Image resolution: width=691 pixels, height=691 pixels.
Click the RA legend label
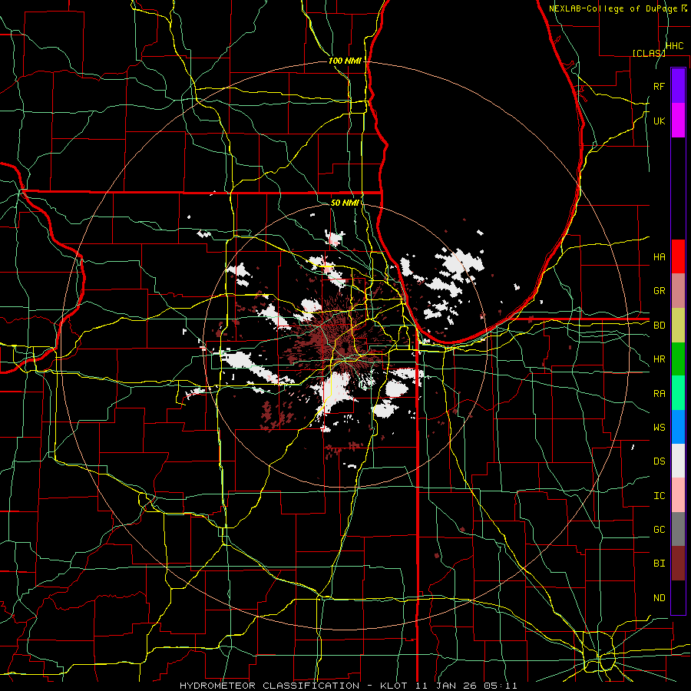(x=659, y=394)
